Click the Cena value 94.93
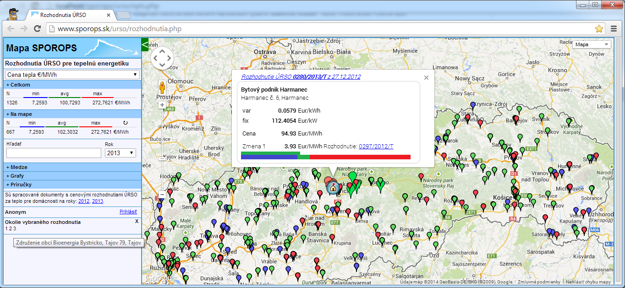 [289, 134]
